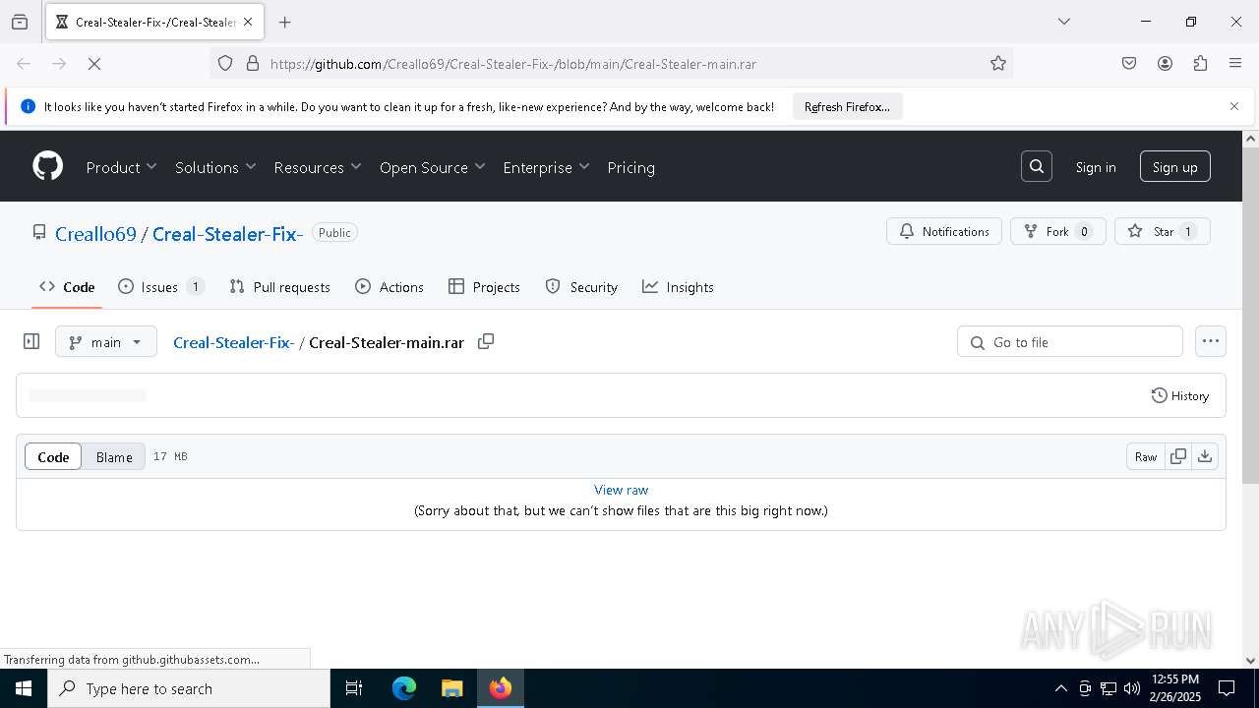View the file History
The width and height of the screenshot is (1259, 708).
pos(1180,395)
